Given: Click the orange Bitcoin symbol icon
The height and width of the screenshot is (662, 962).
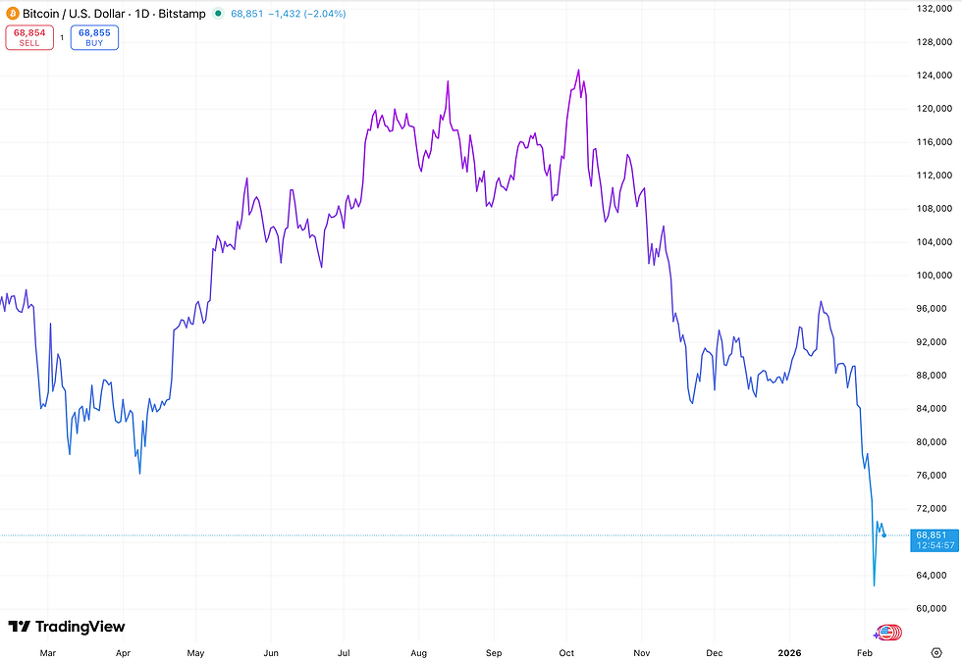Looking at the screenshot, I should click(12, 14).
